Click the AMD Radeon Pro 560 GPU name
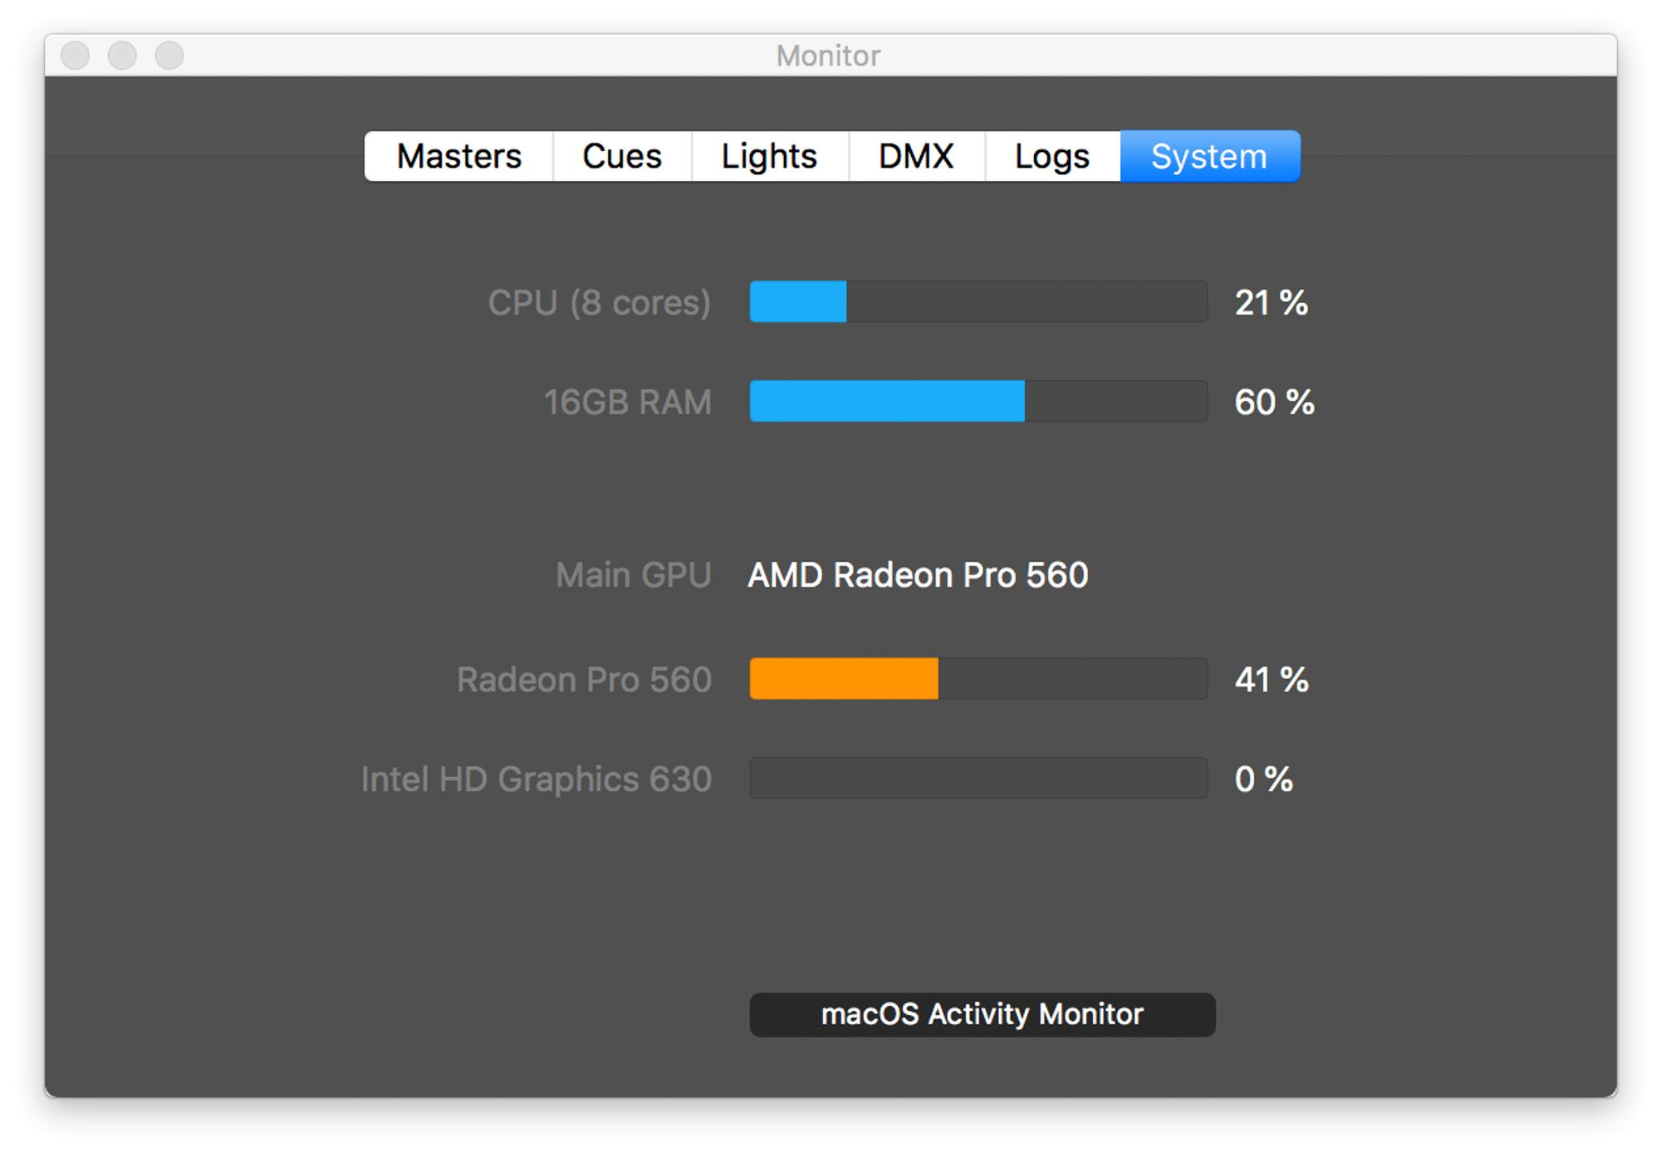The height and width of the screenshot is (1152, 1661). 918,575
